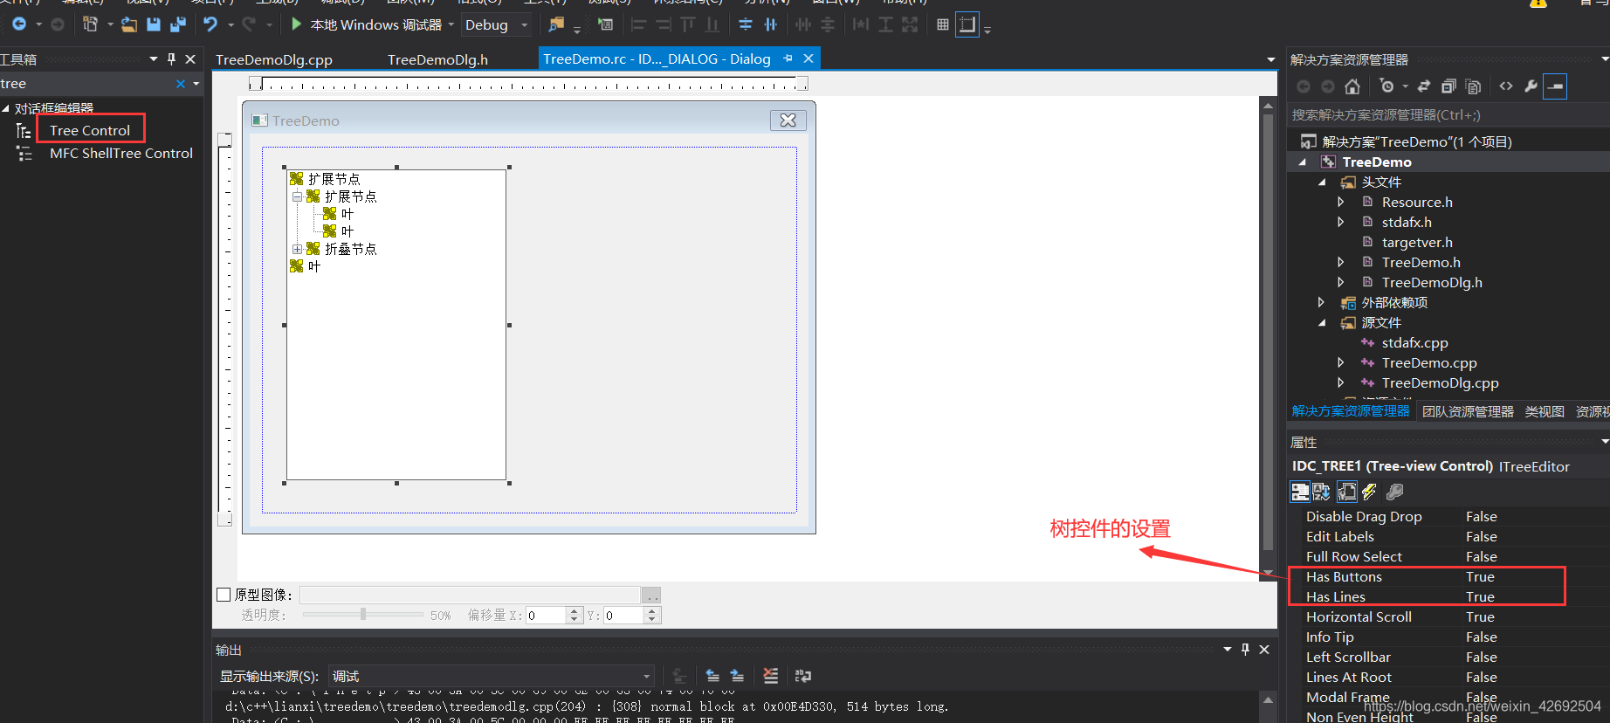1610x723 pixels.
Task: Collapse the 对话框编辑器 toolbox group
Action: pos(6,108)
